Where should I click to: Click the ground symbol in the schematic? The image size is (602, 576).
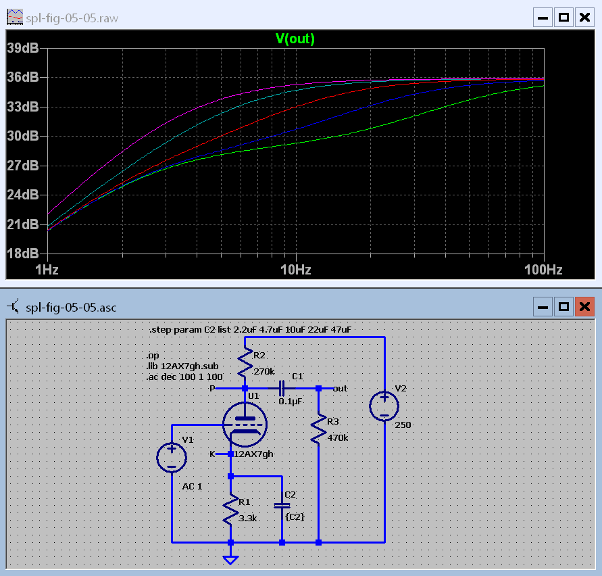pos(231,559)
